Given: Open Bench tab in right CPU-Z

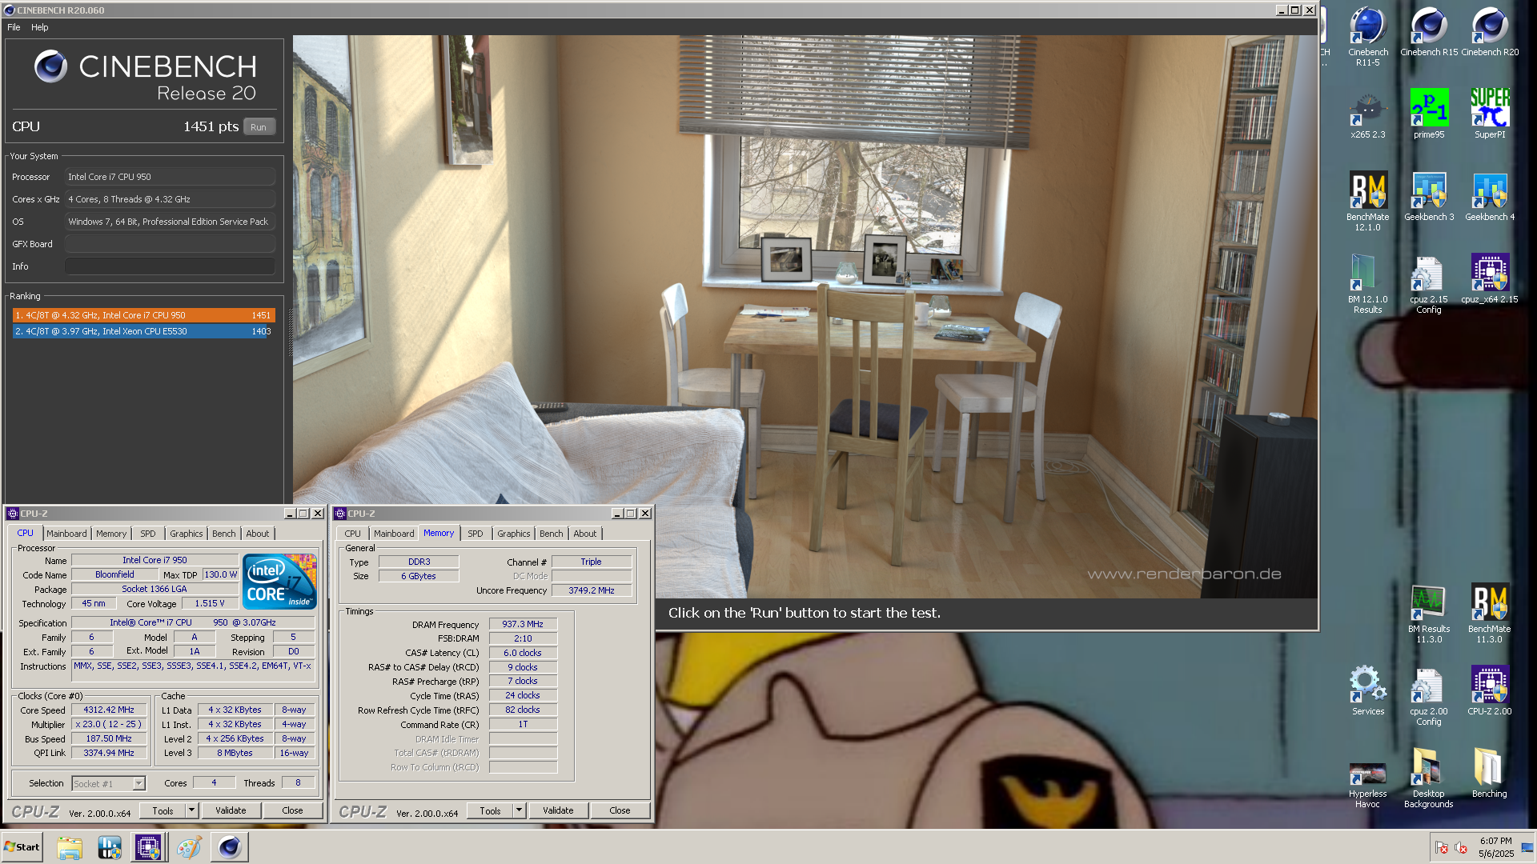Looking at the screenshot, I should (x=552, y=534).
